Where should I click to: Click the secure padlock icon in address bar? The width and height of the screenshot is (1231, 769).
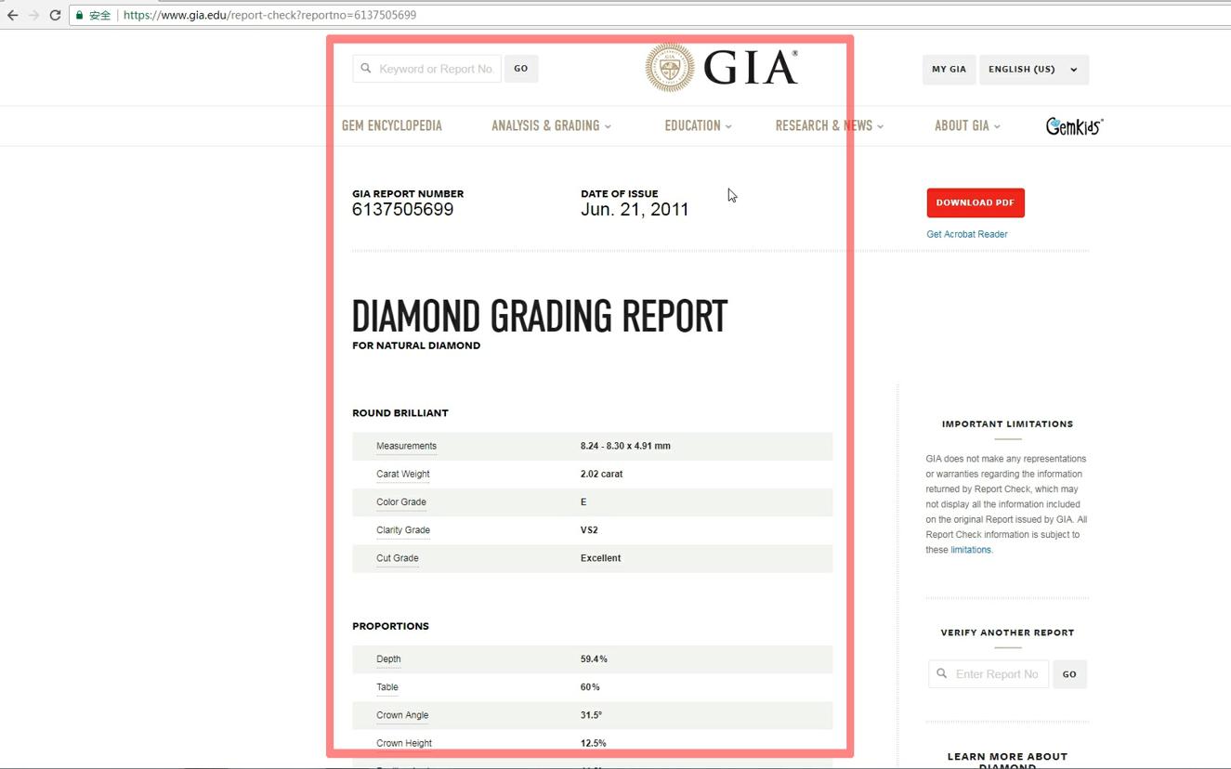coord(80,15)
